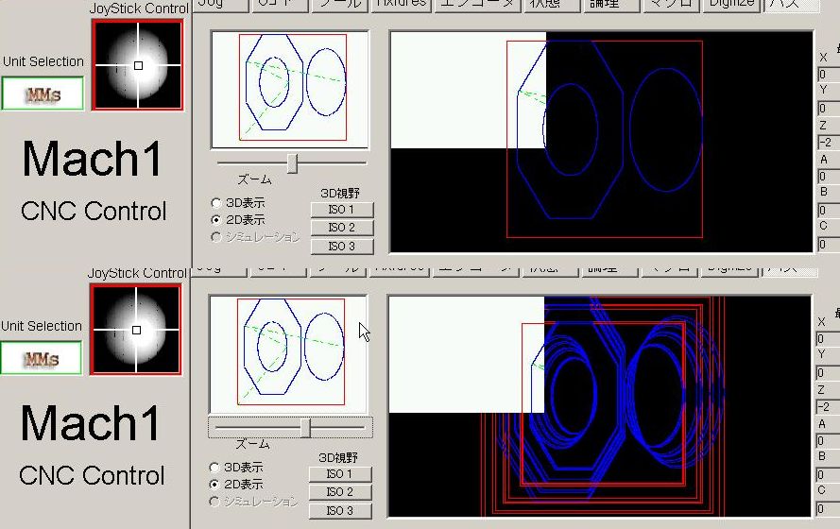Screen dimensions: 840x529
Task: Open the パス tab in the upper screen
Action: click(790, 5)
